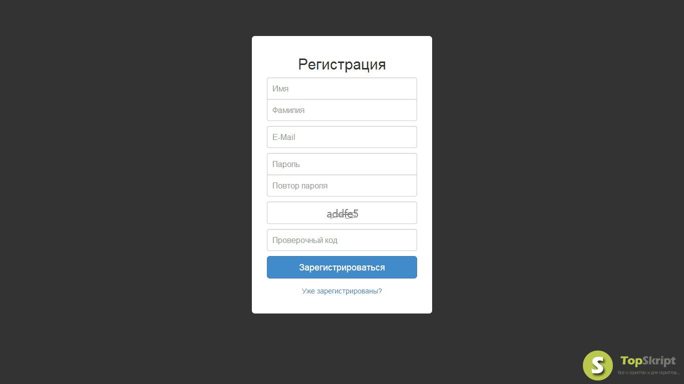Select the first name field labeled Имя
684x384 pixels.
point(342,88)
